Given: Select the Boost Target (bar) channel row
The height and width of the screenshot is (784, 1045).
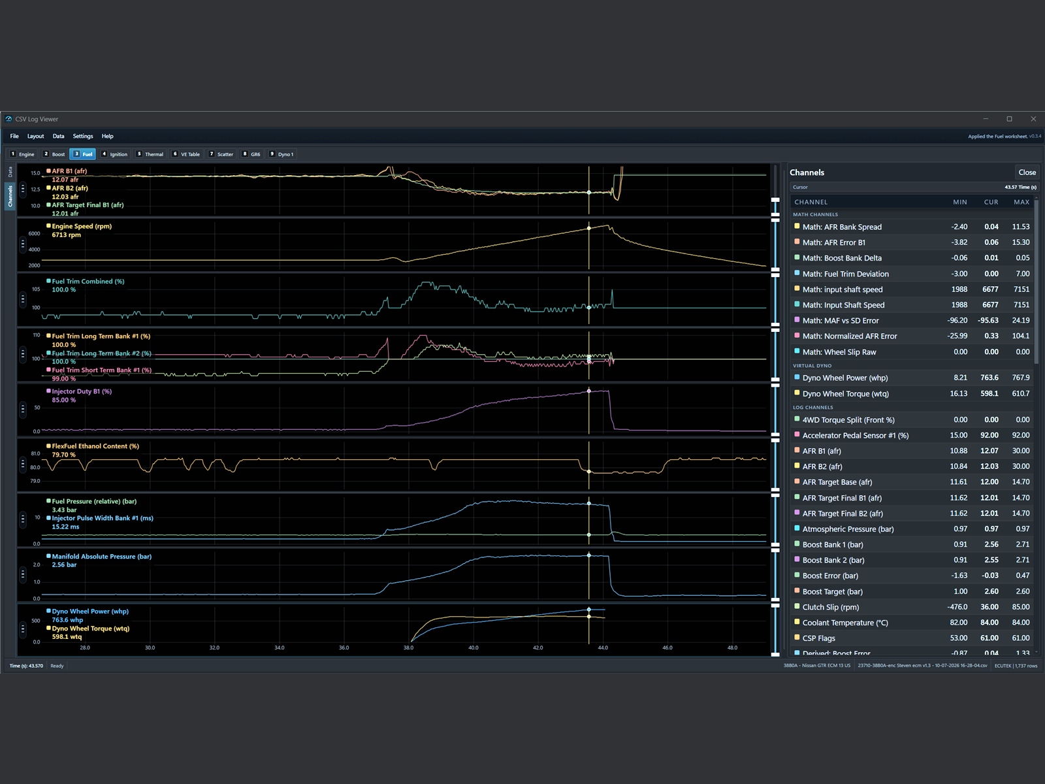Looking at the screenshot, I should tap(912, 591).
